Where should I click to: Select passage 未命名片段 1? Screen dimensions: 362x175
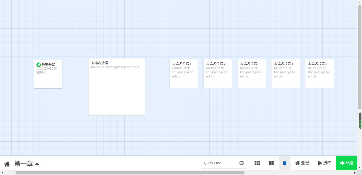184,74
